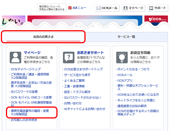Select the 会員のお客さま tab
This screenshot has height=131, width=170.
pos(43,37)
